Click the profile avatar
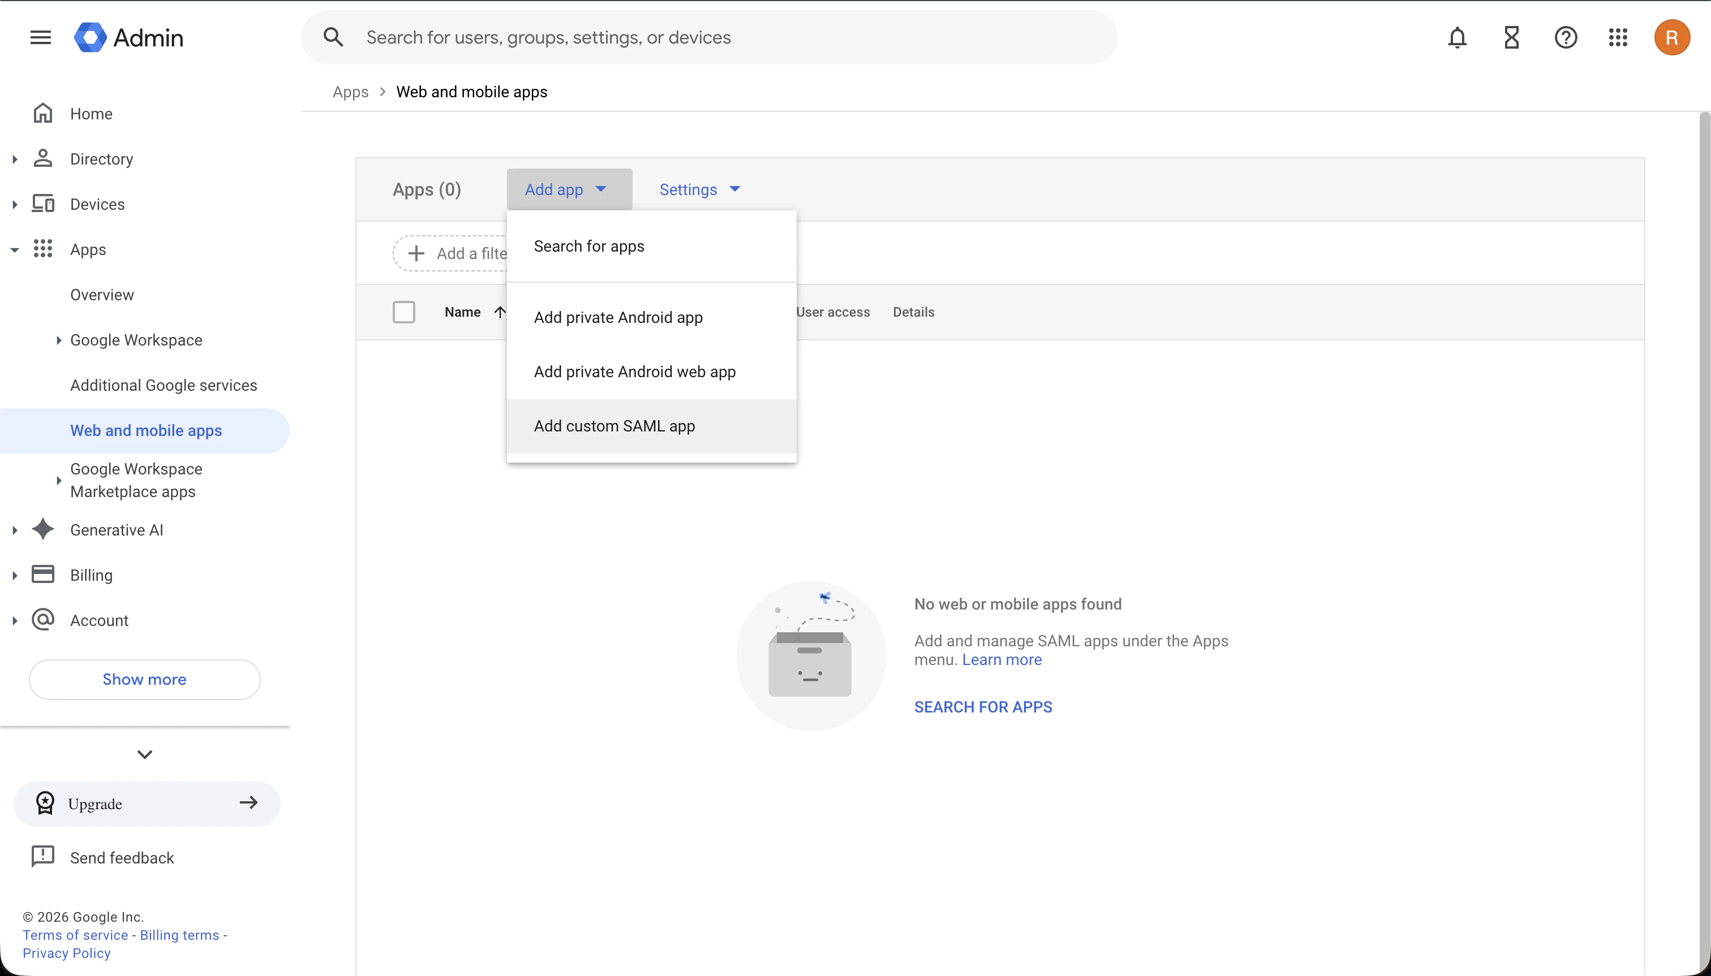Screen dimensions: 1711x976 1672,37
